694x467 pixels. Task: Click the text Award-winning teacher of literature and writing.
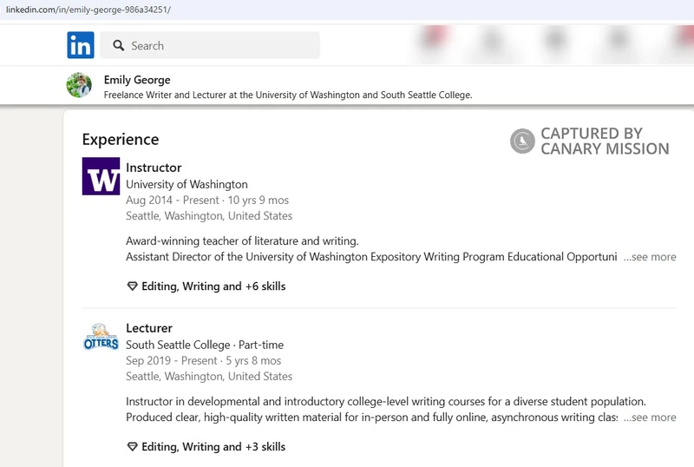point(242,241)
